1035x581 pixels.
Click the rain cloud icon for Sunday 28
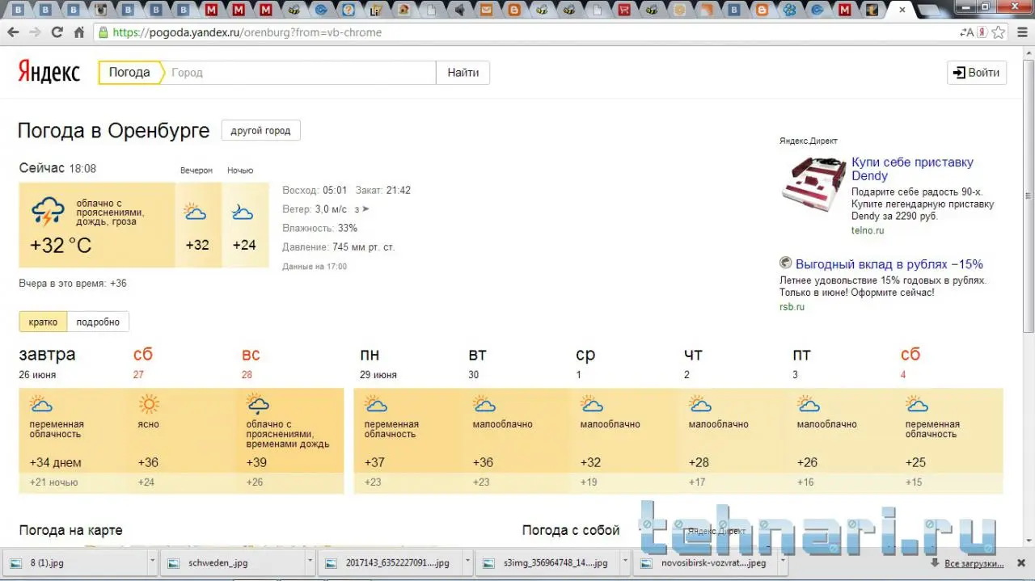(258, 404)
